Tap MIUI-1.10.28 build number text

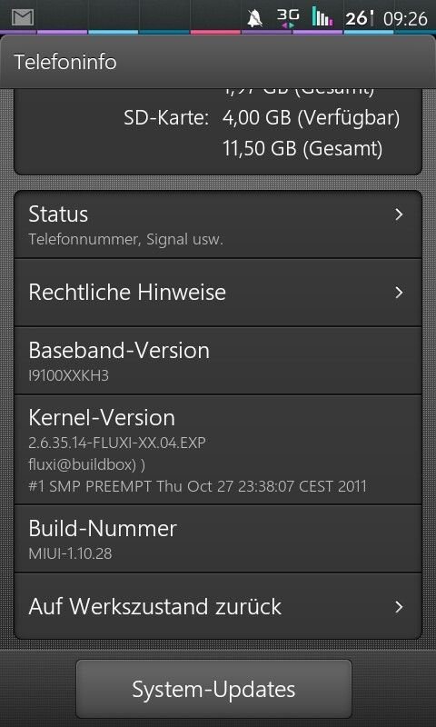pos(70,553)
